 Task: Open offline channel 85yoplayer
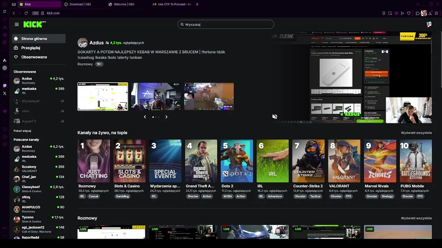[x=39, y=101]
